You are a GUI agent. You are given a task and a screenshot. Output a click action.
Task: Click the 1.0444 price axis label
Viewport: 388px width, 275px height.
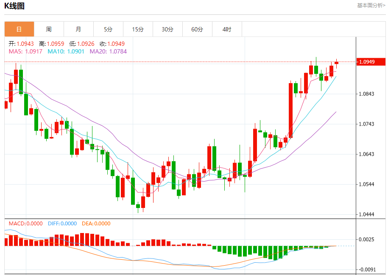pos(366,214)
